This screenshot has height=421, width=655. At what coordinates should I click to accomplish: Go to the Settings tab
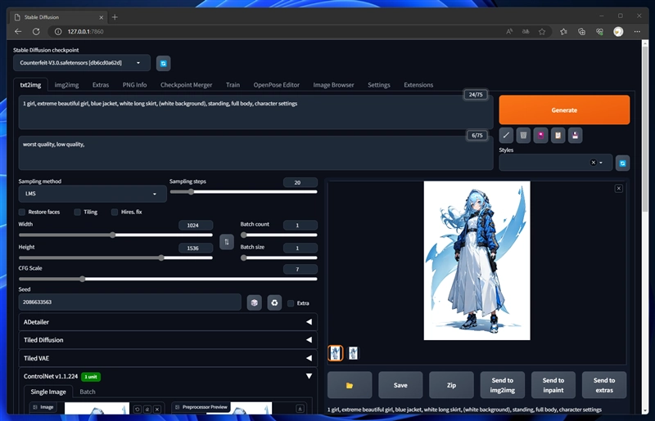[x=379, y=85]
